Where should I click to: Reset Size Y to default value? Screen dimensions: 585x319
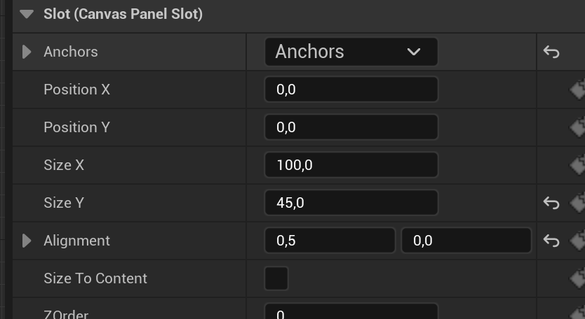pos(551,203)
